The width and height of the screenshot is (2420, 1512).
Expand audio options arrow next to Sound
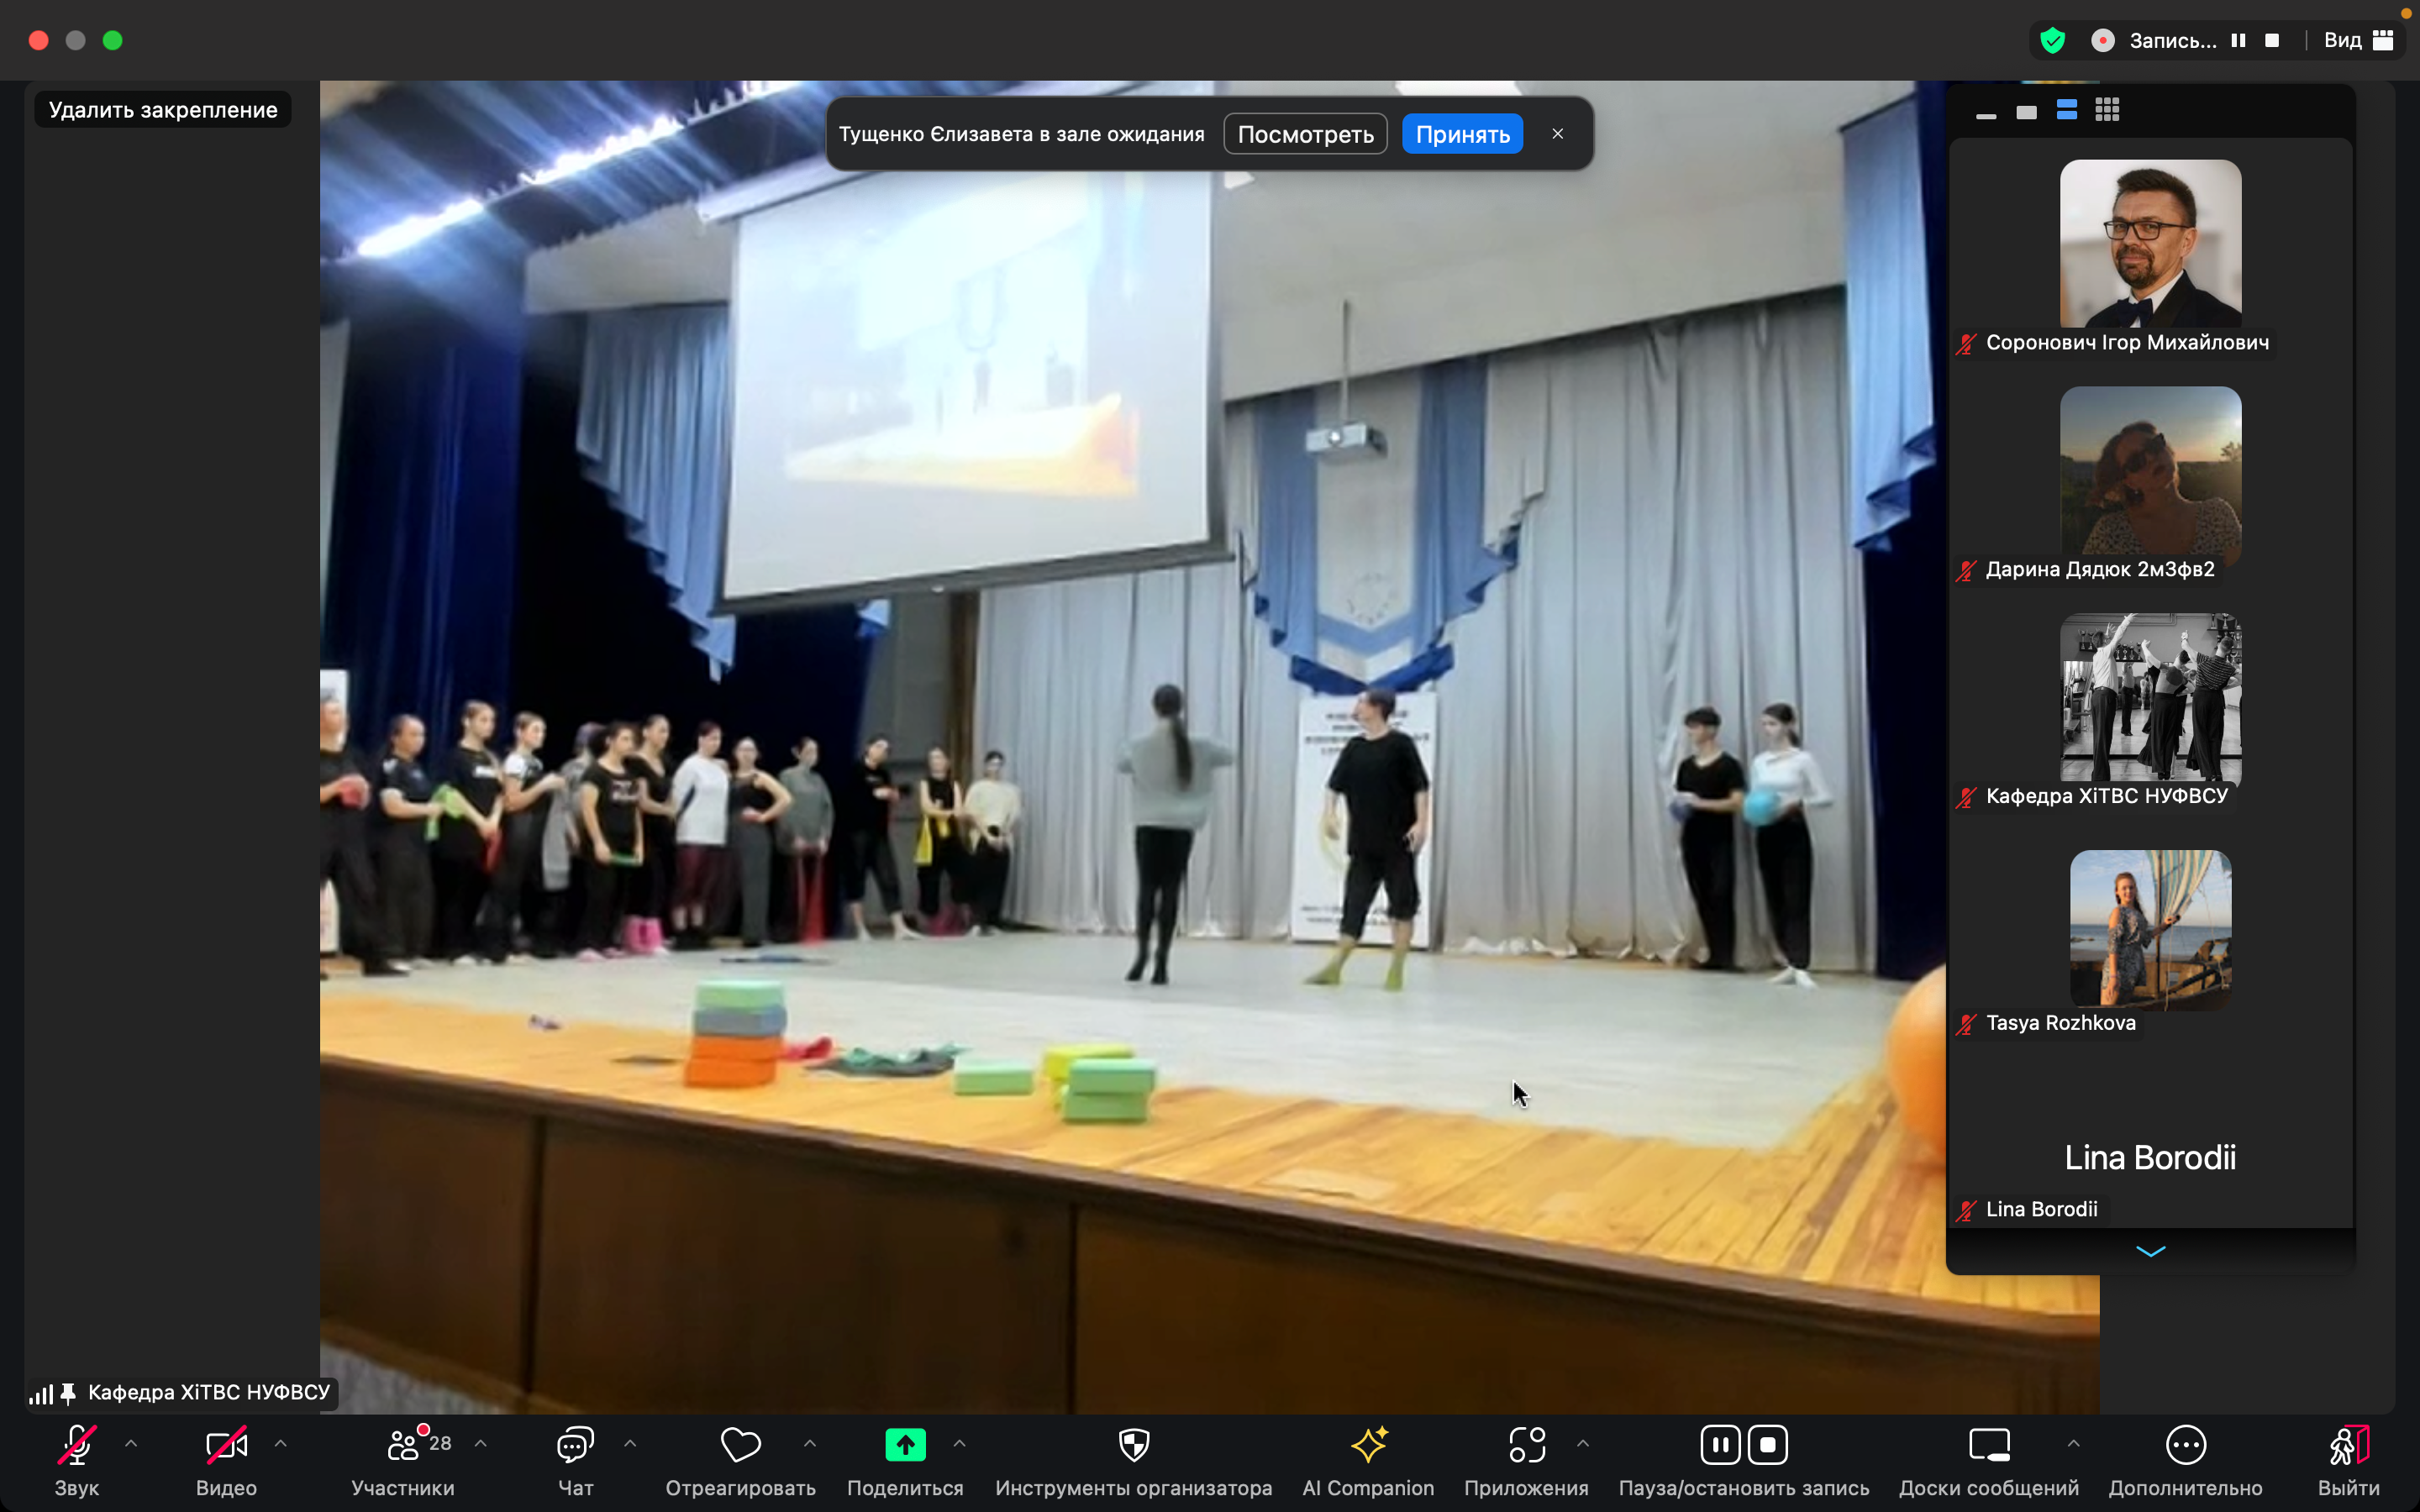[x=131, y=1443]
